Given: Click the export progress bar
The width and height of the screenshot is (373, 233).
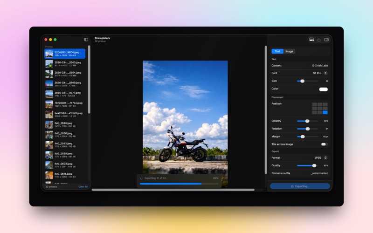Looking at the screenshot, I should pos(179,184).
